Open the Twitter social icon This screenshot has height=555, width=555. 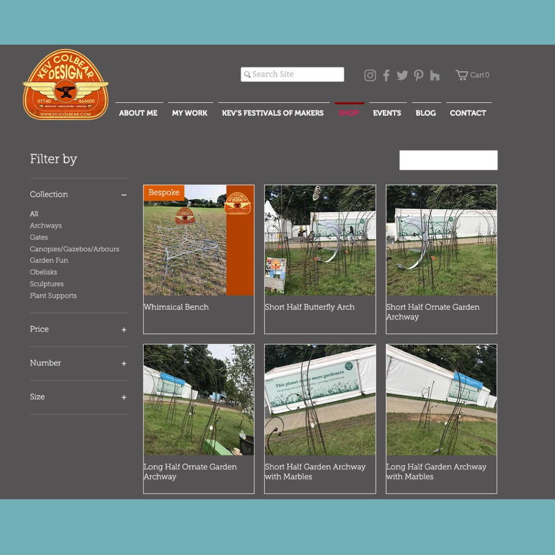tap(402, 75)
